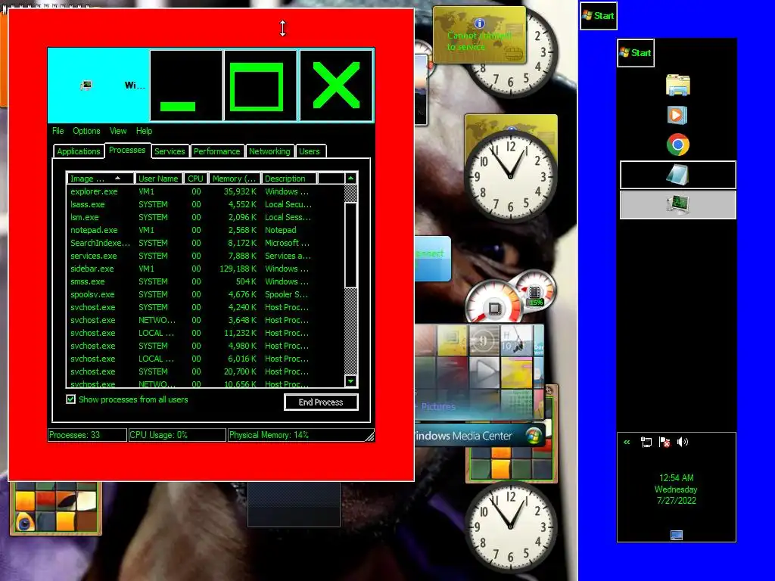Click the memory meter gadget showing 15%
The image size is (775, 581).
(535, 293)
